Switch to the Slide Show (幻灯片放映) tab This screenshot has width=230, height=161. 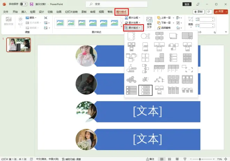tap(71, 12)
